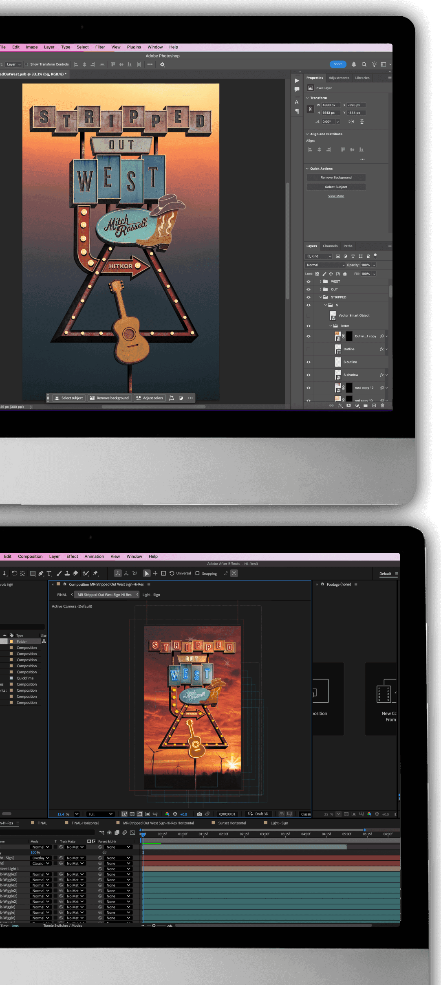The width and height of the screenshot is (441, 985).
Task: Click Select subject in contextual task bar
Action: click(69, 398)
